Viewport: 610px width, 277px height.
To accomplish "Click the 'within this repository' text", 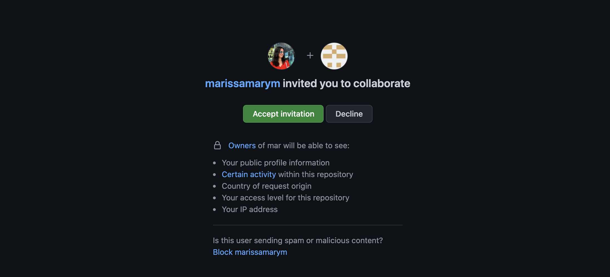I will (x=316, y=174).
